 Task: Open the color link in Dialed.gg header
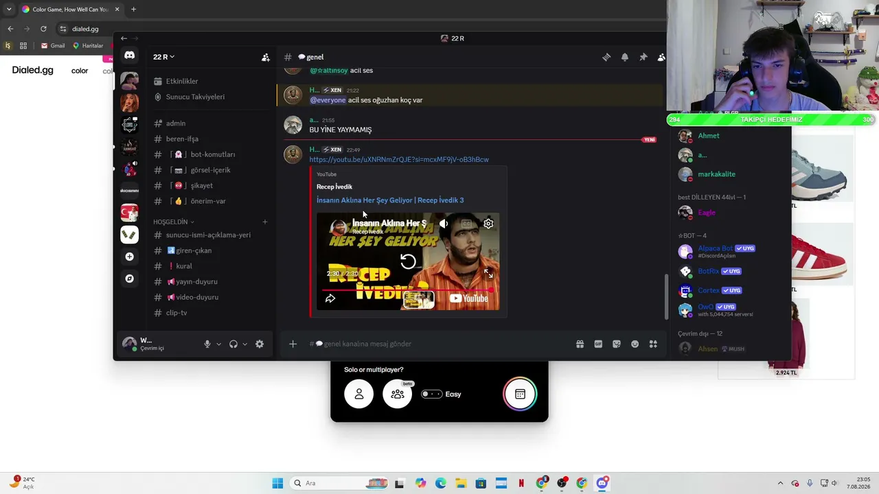[x=80, y=71]
